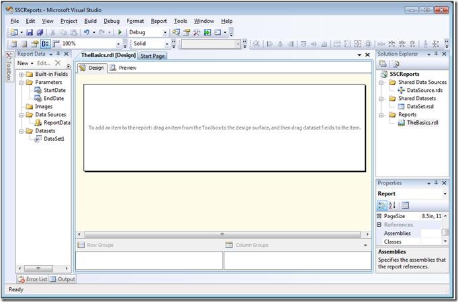Viewport: 458px width, 302px height.
Task: Open the Error List tab
Action: tap(32, 279)
